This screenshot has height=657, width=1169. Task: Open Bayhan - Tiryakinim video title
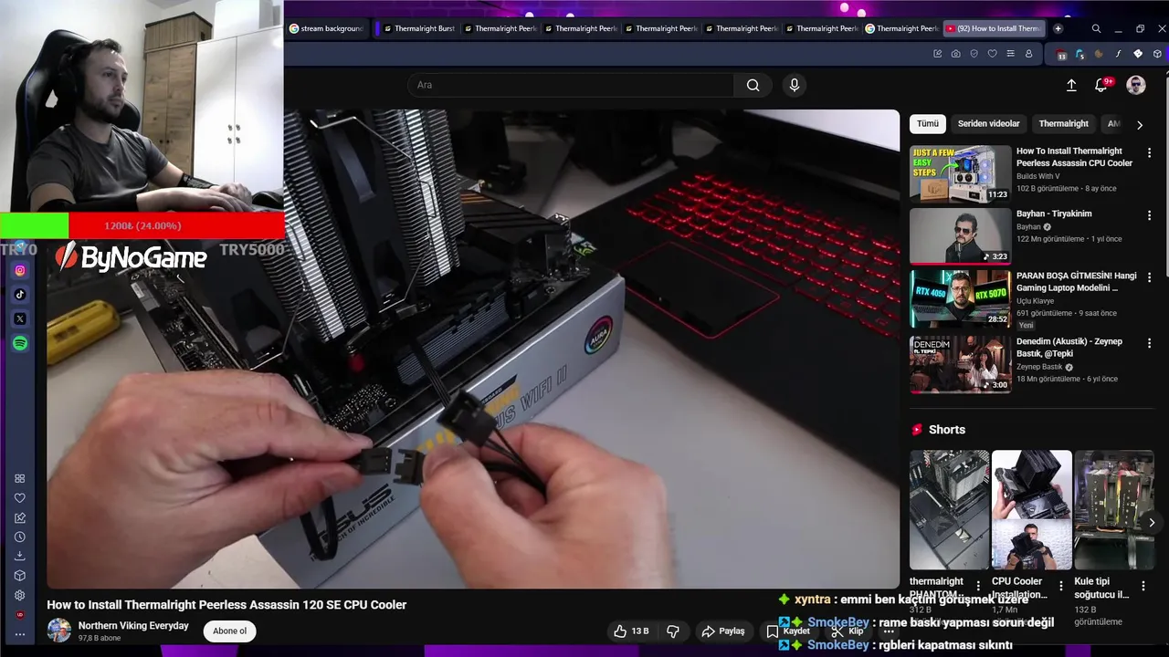click(x=1054, y=214)
